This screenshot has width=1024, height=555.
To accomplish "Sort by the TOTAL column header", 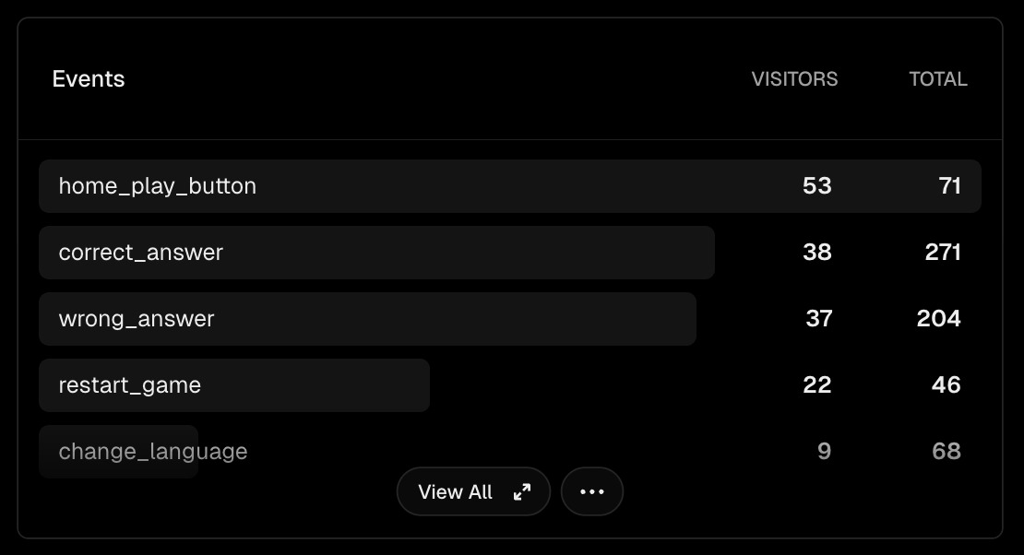I will 938,79.
